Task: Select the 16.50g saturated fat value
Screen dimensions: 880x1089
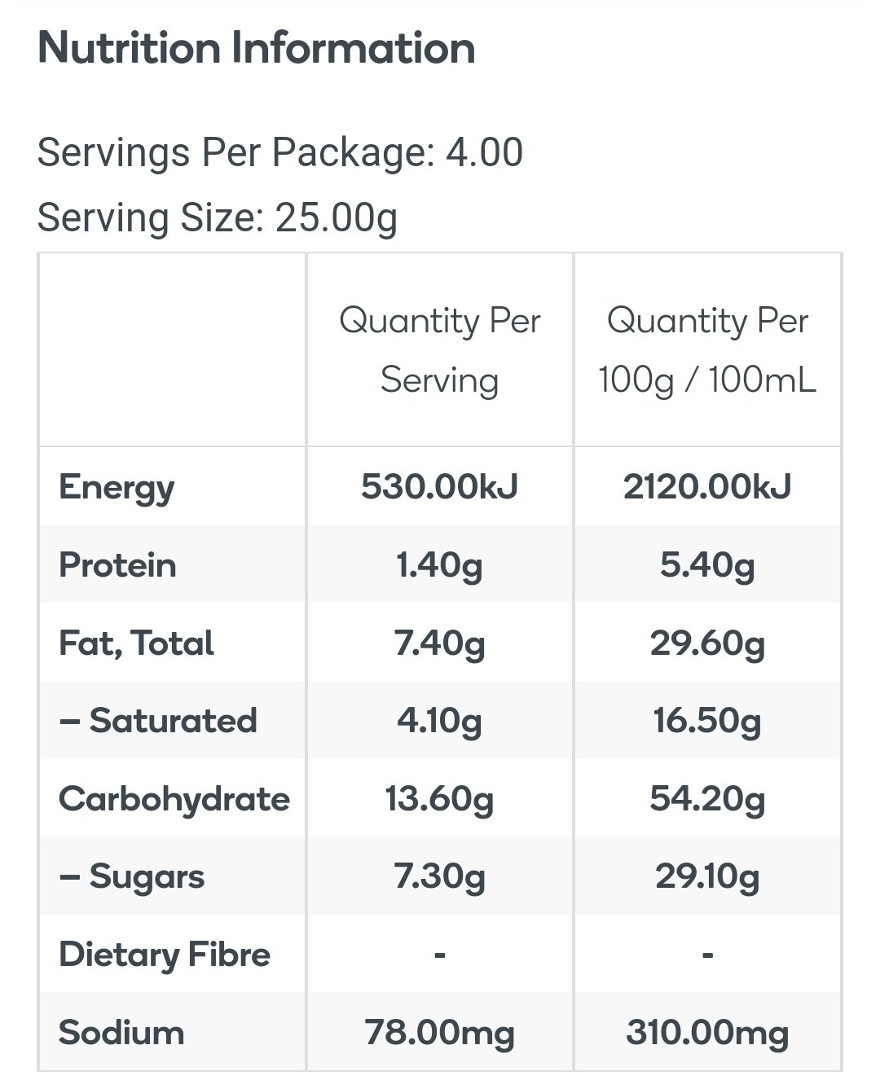Action: 707,721
